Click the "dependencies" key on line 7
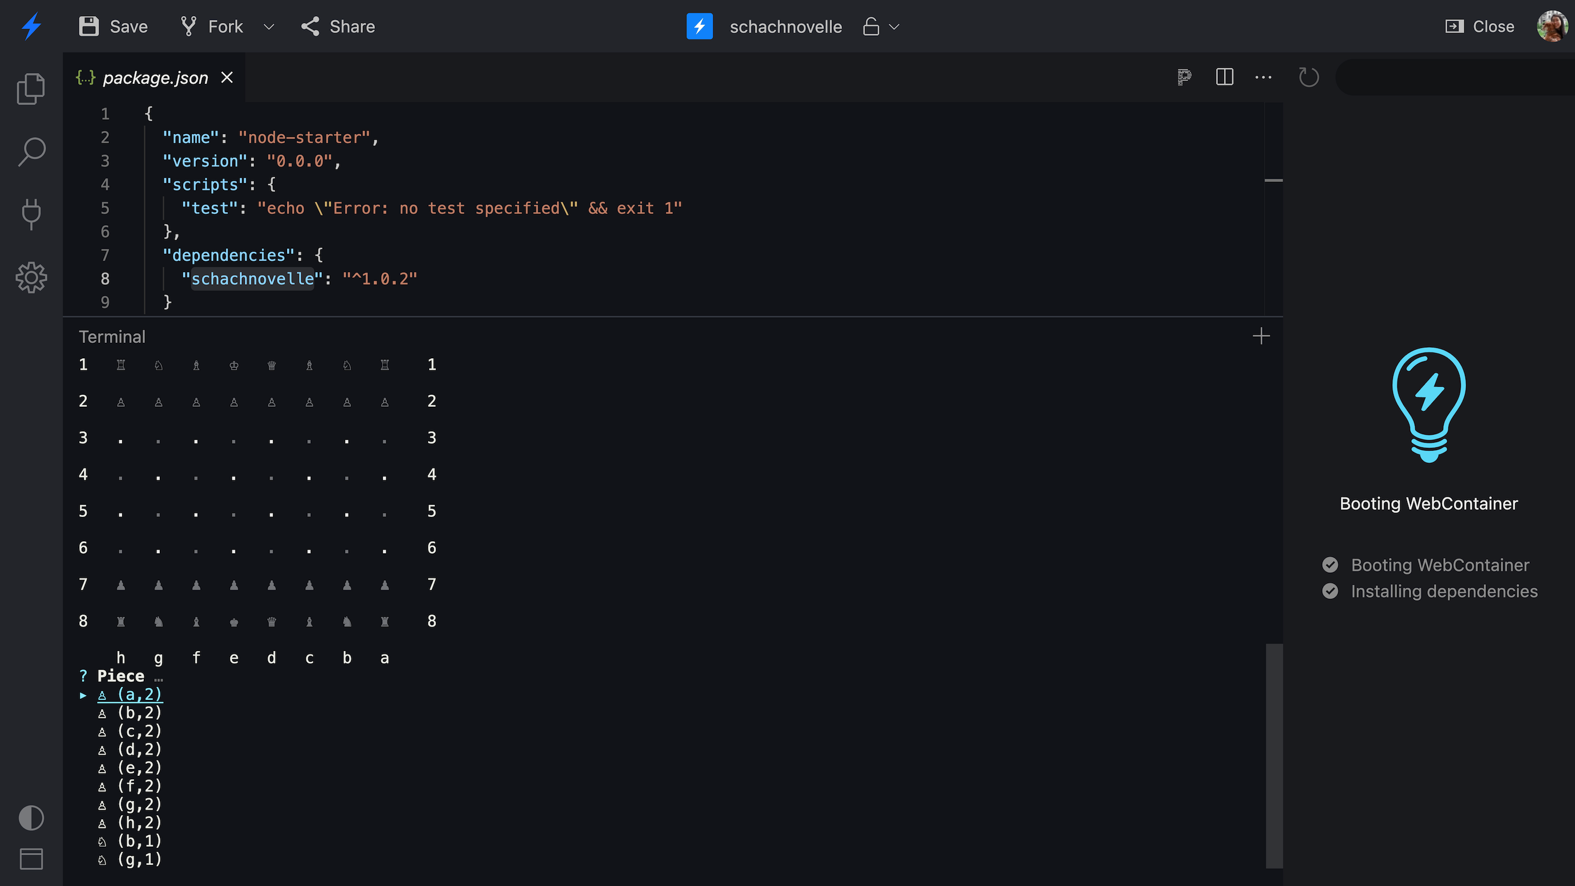The image size is (1575, 886). [x=229, y=256]
